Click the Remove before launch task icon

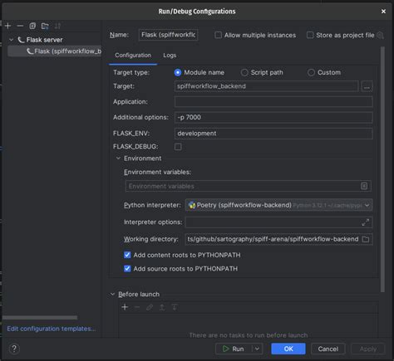137,307
